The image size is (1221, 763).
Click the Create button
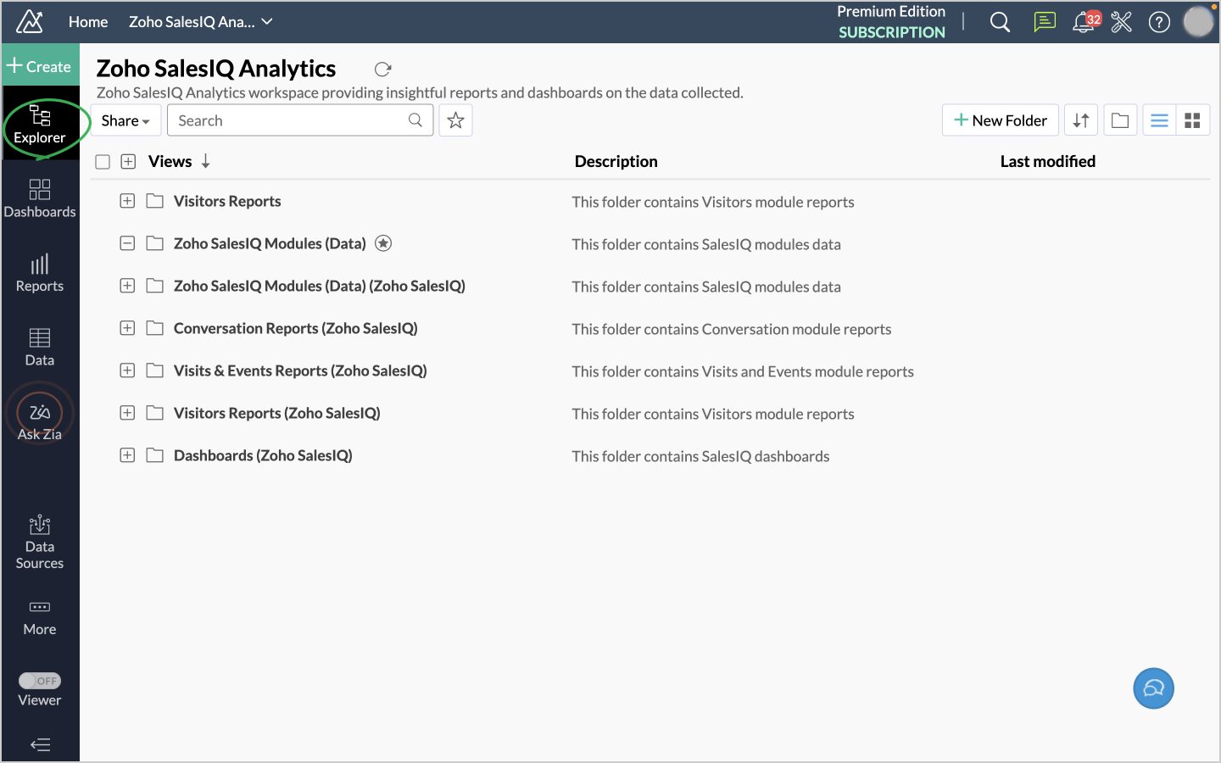point(40,66)
